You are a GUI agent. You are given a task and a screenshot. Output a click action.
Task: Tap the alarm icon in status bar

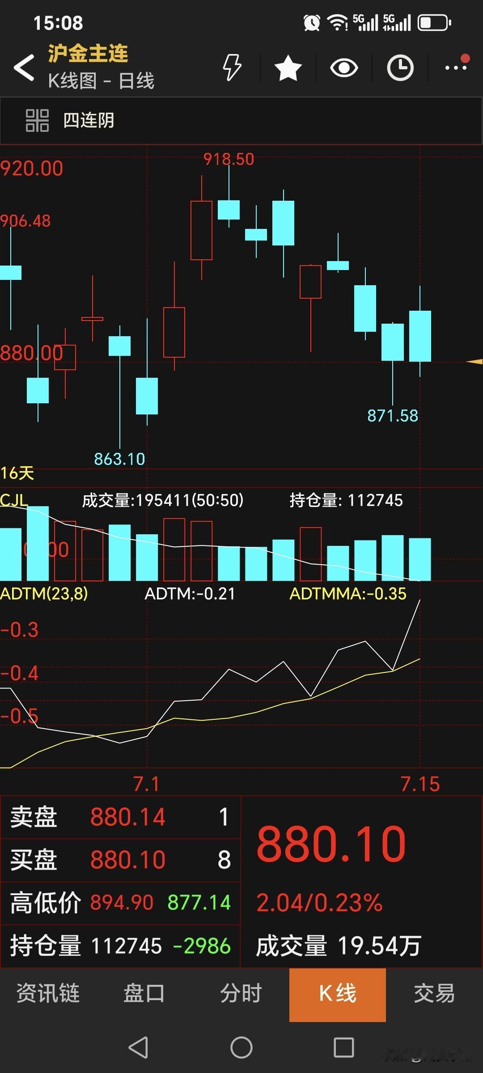(312, 22)
